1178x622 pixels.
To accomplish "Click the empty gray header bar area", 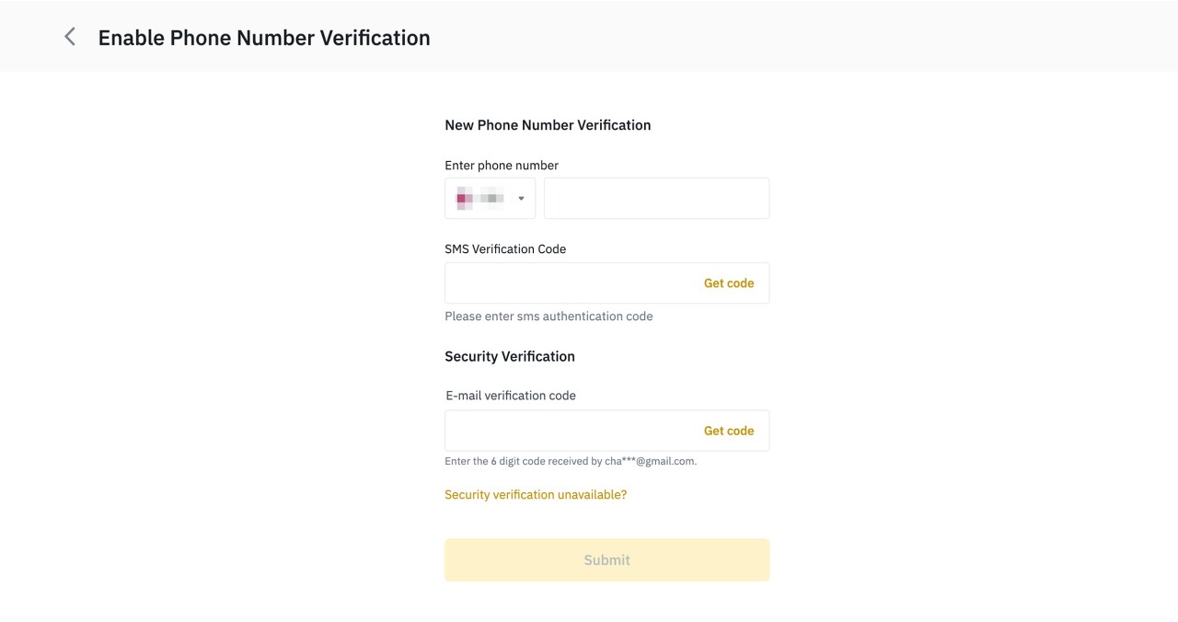I will pos(801,37).
